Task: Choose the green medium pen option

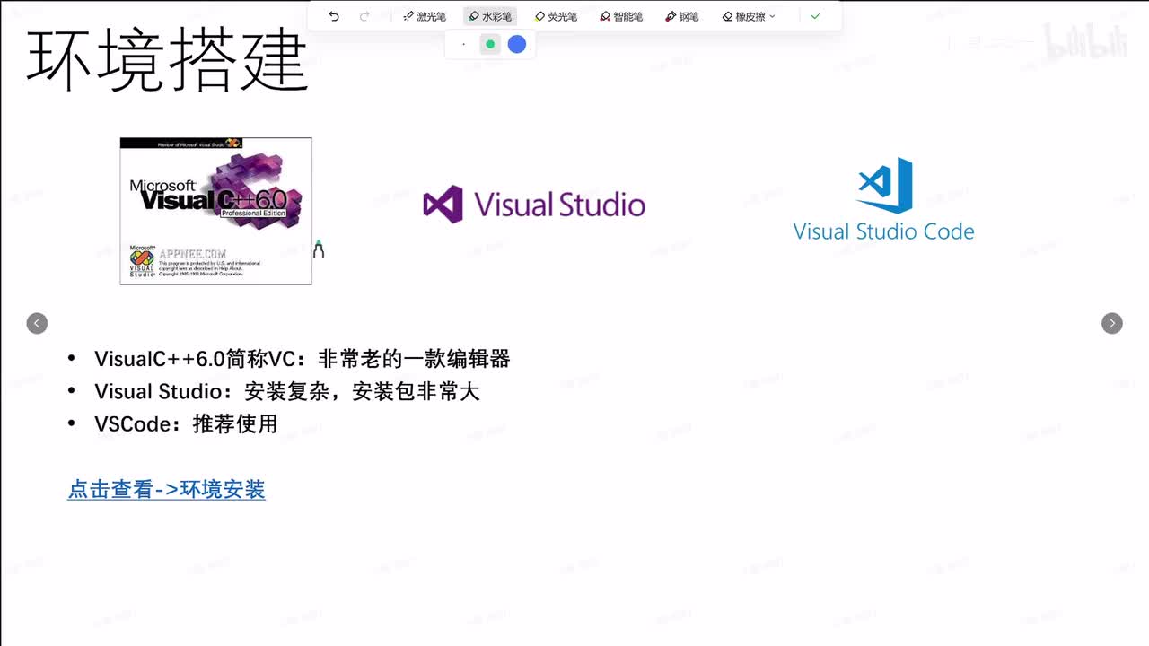Action: tap(490, 44)
